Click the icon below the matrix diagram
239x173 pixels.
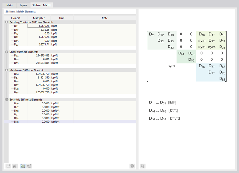142,166
